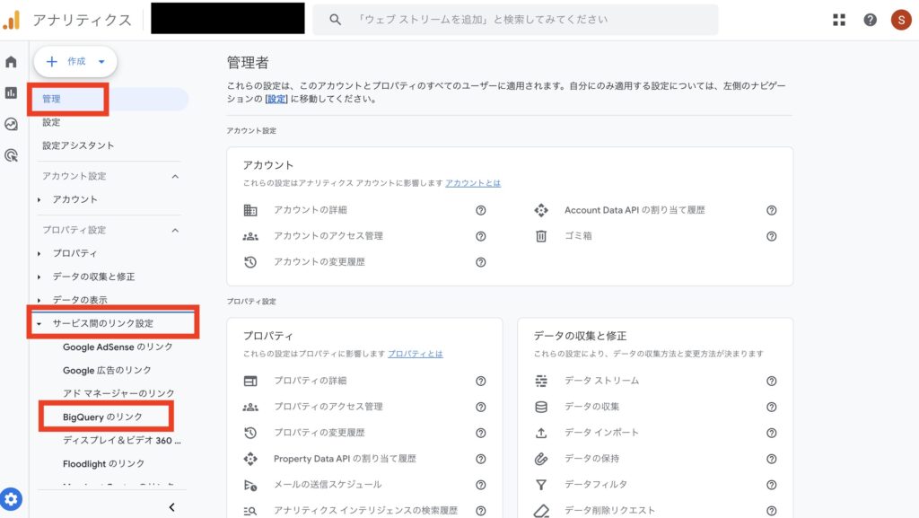The width and height of the screenshot is (919, 518).
Task: Open help for アカウントのアクセス管理
Action: [x=481, y=236]
